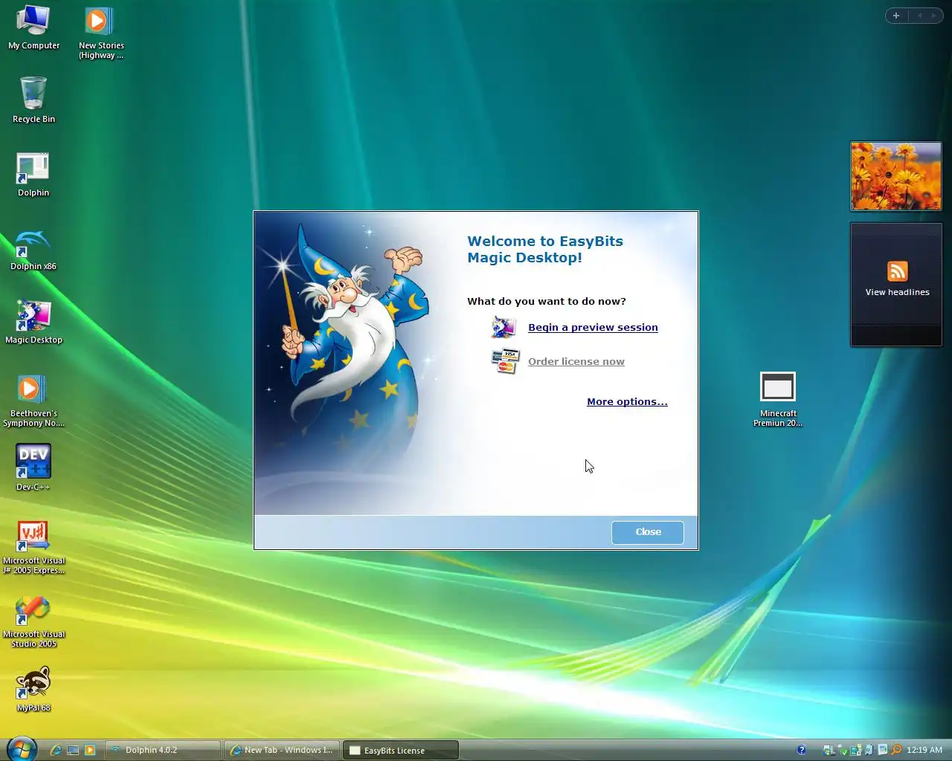Click the blue help question mark tray icon

tap(801, 750)
